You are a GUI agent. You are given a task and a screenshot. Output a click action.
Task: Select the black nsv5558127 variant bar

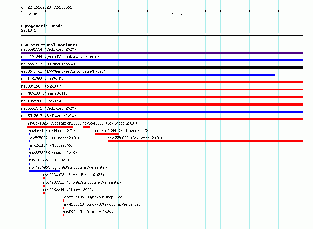[x=162, y=68]
